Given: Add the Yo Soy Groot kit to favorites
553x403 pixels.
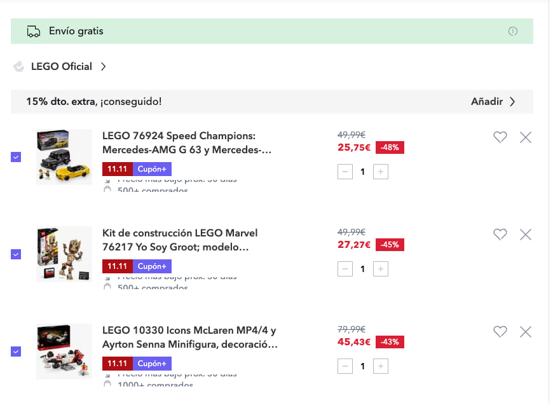Looking at the screenshot, I should point(500,235).
